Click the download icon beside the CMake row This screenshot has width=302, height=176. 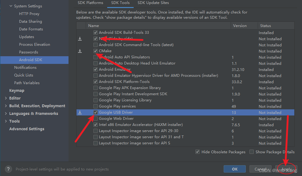tap(80, 51)
